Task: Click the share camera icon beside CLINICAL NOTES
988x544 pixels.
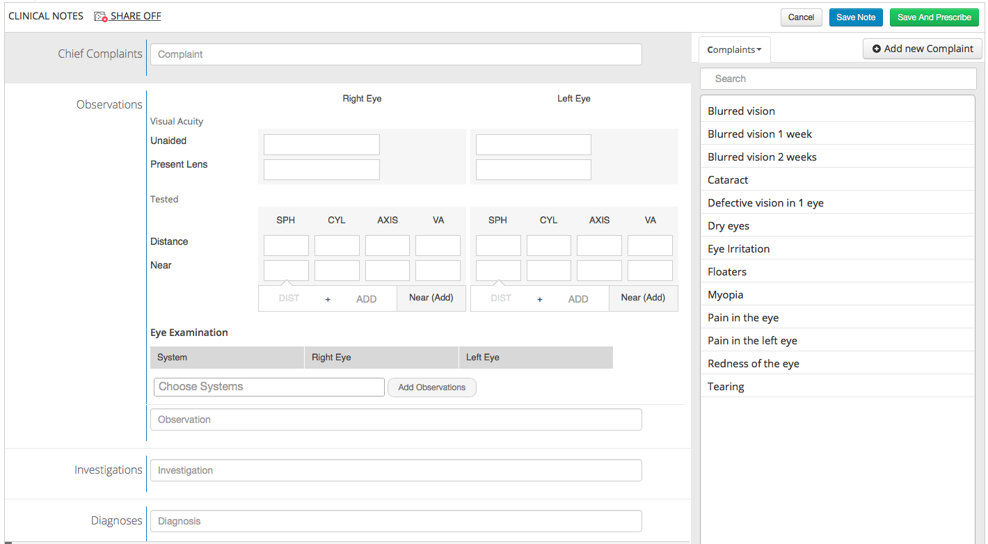Action: coord(99,15)
